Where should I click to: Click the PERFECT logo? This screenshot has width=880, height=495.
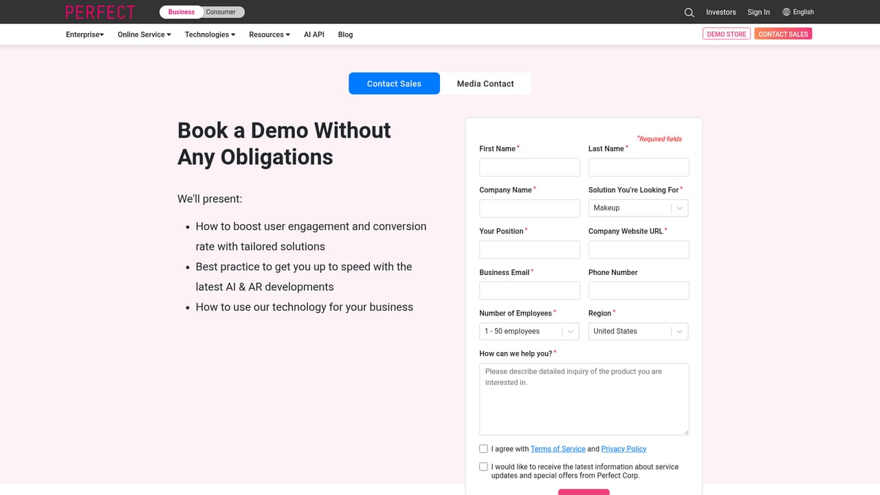tap(100, 12)
